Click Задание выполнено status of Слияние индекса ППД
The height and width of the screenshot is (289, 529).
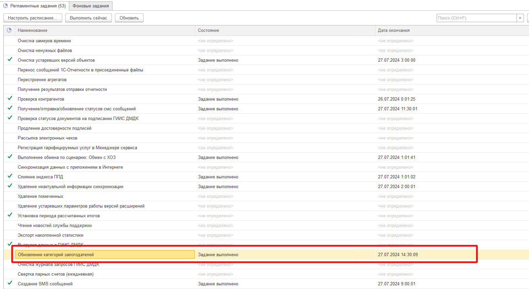(x=218, y=177)
